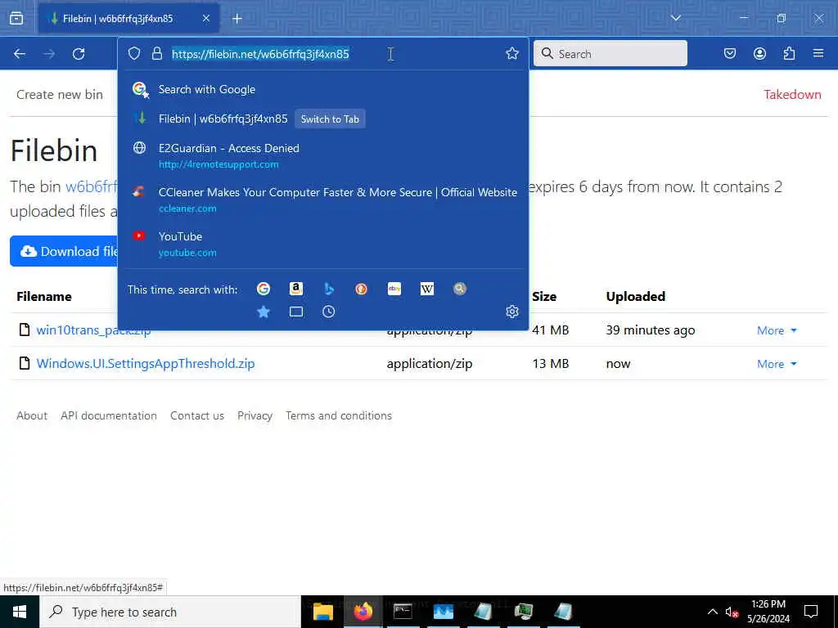Click the muted volume tray icon
The width and height of the screenshot is (838, 628).
732,612
